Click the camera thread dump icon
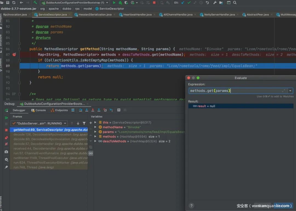 6,152
